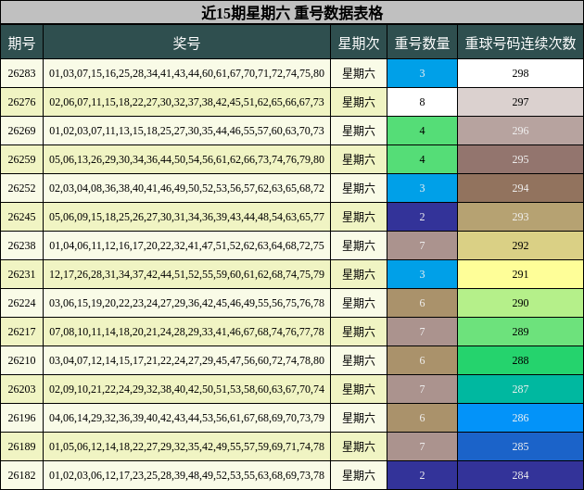Click issue number 26276
The width and height of the screenshot is (584, 490).
pos(21,102)
